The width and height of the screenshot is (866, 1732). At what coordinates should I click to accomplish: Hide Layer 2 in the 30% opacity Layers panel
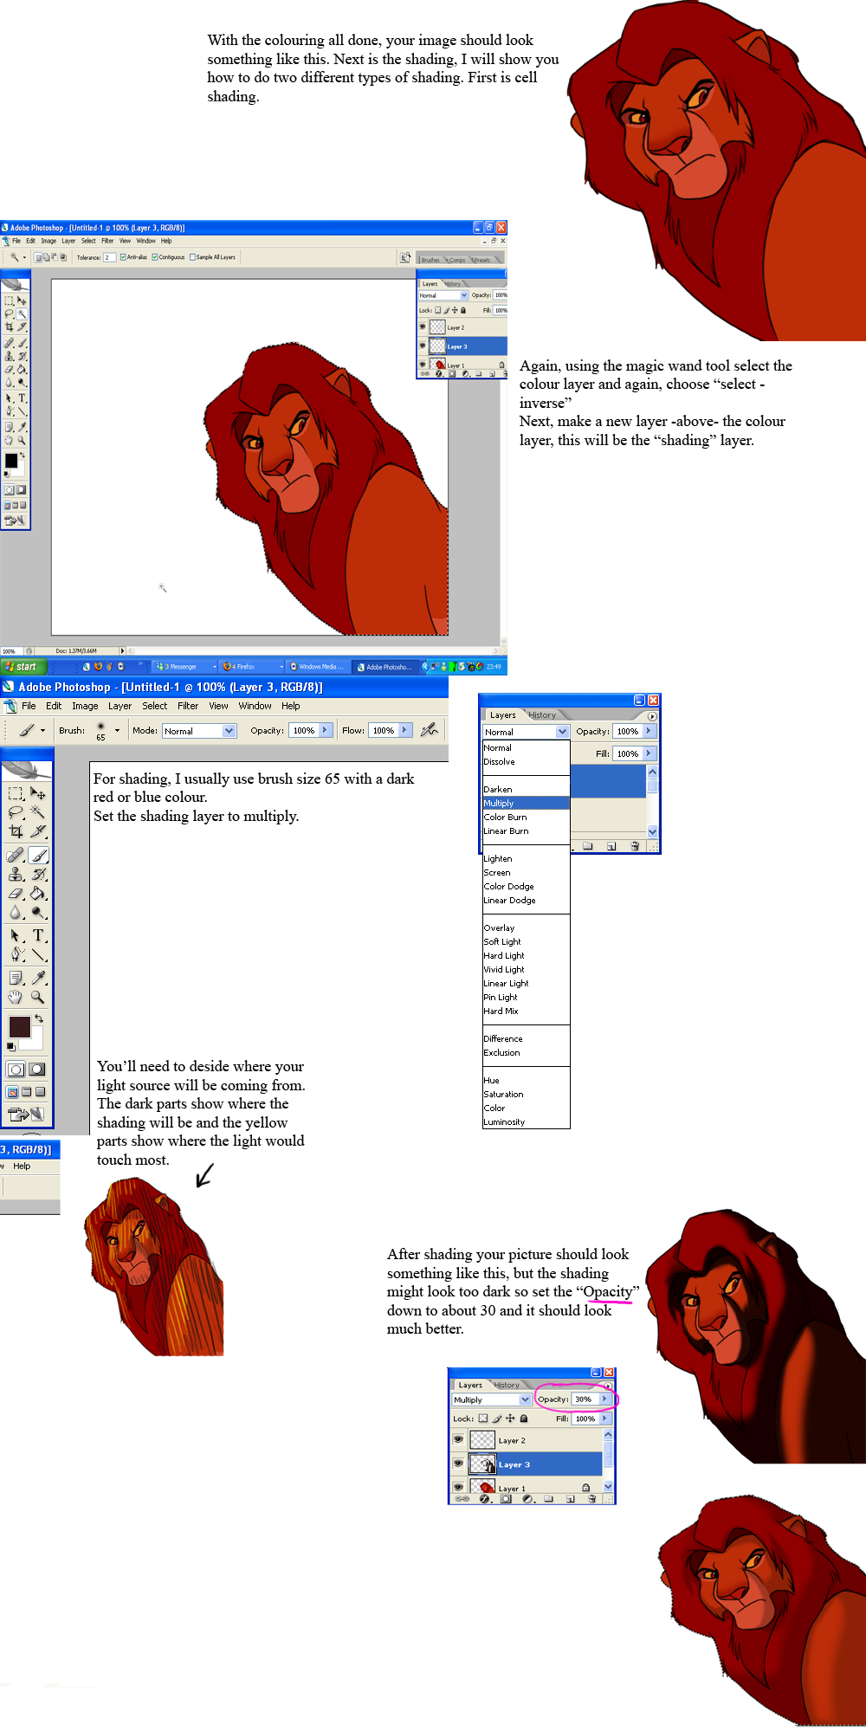(458, 1439)
